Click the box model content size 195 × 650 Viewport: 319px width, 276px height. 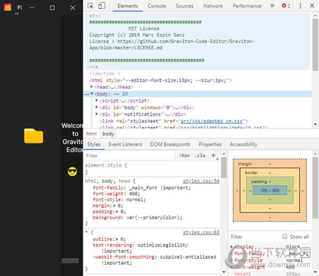click(270, 190)
